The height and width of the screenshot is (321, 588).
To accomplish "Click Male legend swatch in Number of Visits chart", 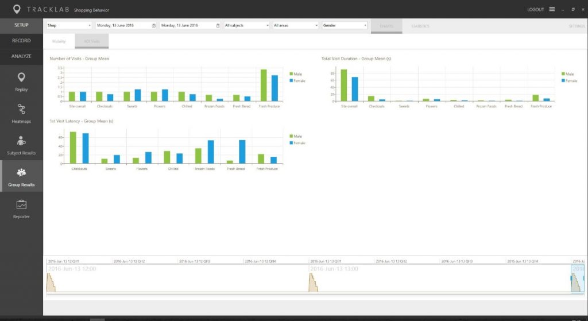I will 291,74.
